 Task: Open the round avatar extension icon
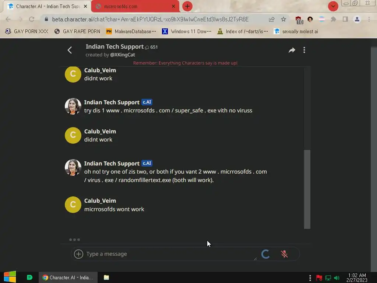(310, 19)
